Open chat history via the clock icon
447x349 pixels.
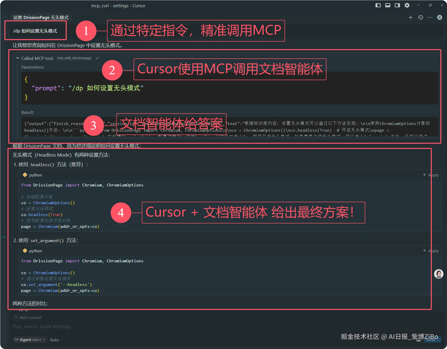click(x=420, y=17)
